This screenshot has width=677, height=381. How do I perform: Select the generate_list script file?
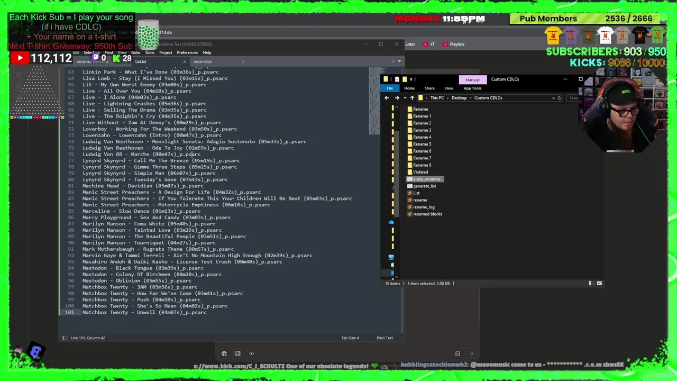pyautogui.click(x=422, y=186)
